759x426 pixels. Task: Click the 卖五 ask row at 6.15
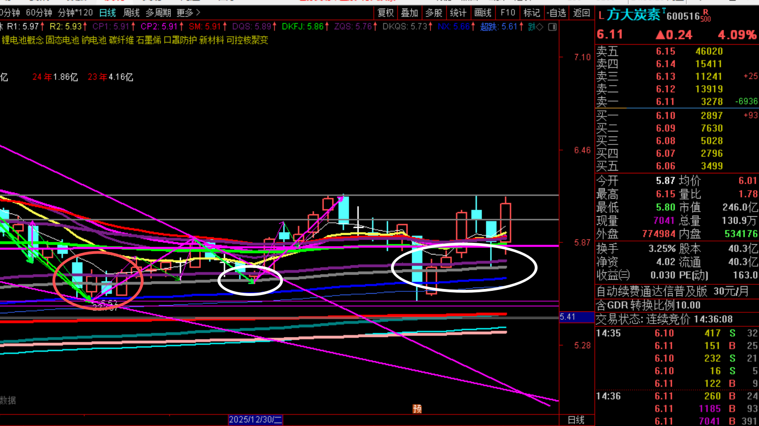[x=677, y=51]
